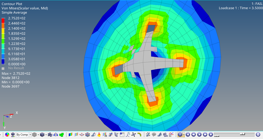Click the blue symmetry mirror icon

tap(56, 135)
